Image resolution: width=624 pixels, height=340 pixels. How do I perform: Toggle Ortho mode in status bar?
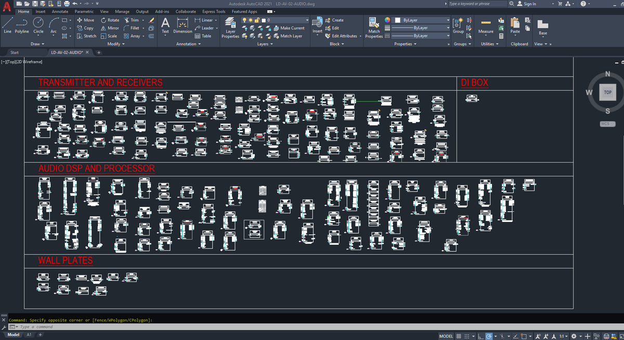(x=480, y=336)
